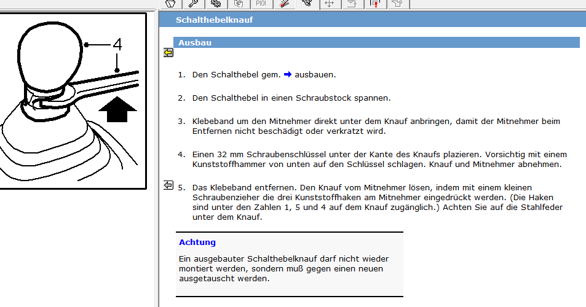Image resolution: width=586 pixels, height=307 pixels.
Task: Open the wrench repair tab
Action: [194, 4]
